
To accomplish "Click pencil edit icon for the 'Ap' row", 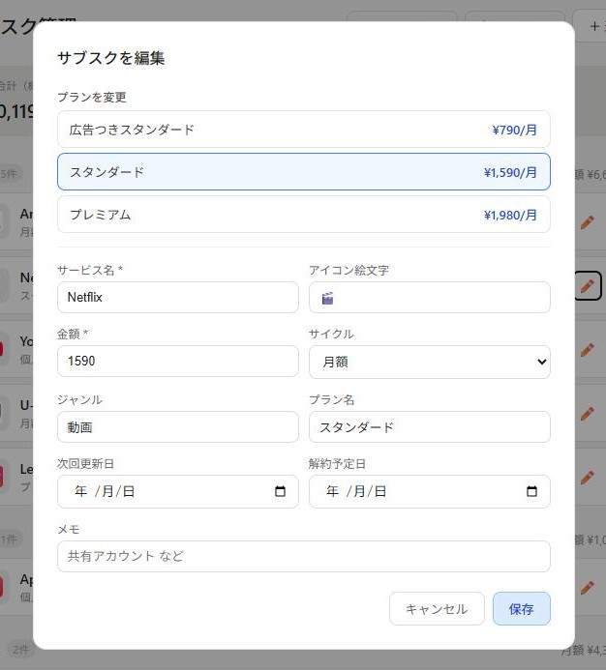I will click(587, 587).
